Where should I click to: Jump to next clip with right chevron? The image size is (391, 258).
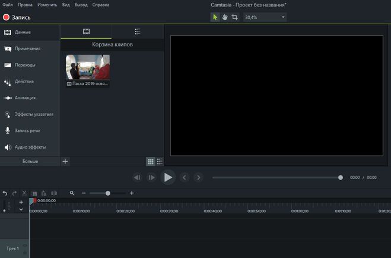point(199,178)
